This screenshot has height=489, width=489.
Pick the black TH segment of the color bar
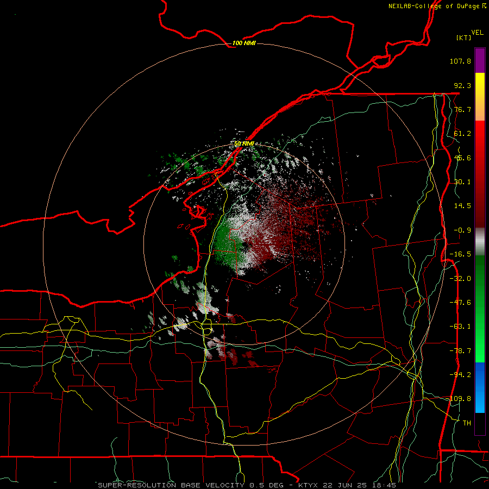(480, 423)
